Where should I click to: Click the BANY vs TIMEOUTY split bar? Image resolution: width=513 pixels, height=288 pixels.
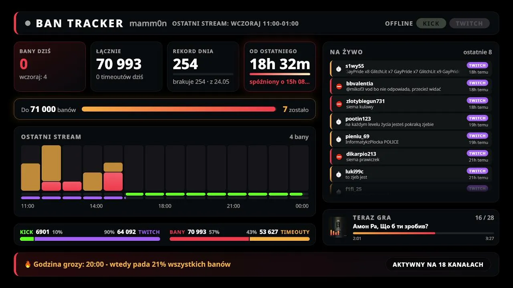(240, 239)
